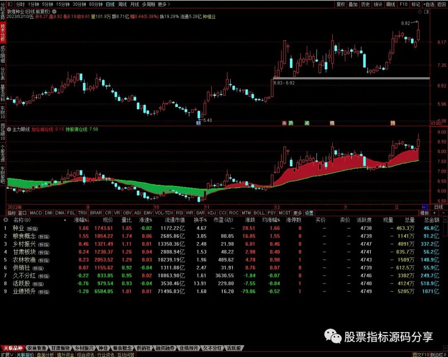Viewport: 448px width, 357px height.
Task: Switch to 15分钟 period
Action: tap(63, 4)
